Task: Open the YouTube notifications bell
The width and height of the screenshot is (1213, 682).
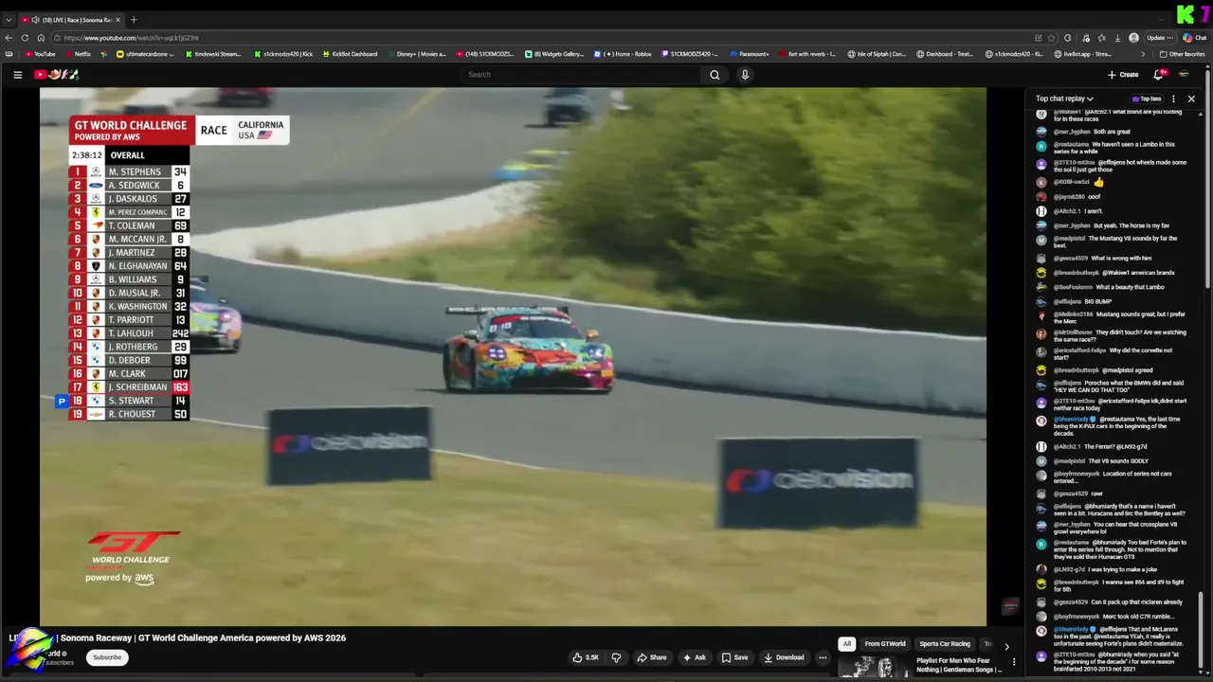Action: pos(1158,75)
